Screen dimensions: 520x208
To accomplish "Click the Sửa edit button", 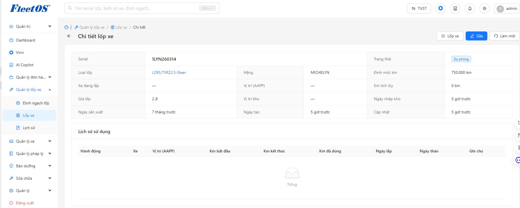I will click(476, 36).
